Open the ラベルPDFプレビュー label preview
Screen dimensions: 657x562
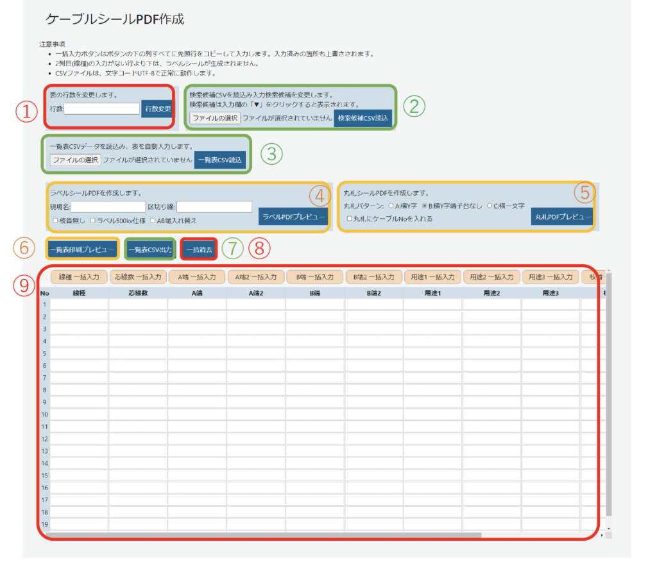tap(294, 217)
